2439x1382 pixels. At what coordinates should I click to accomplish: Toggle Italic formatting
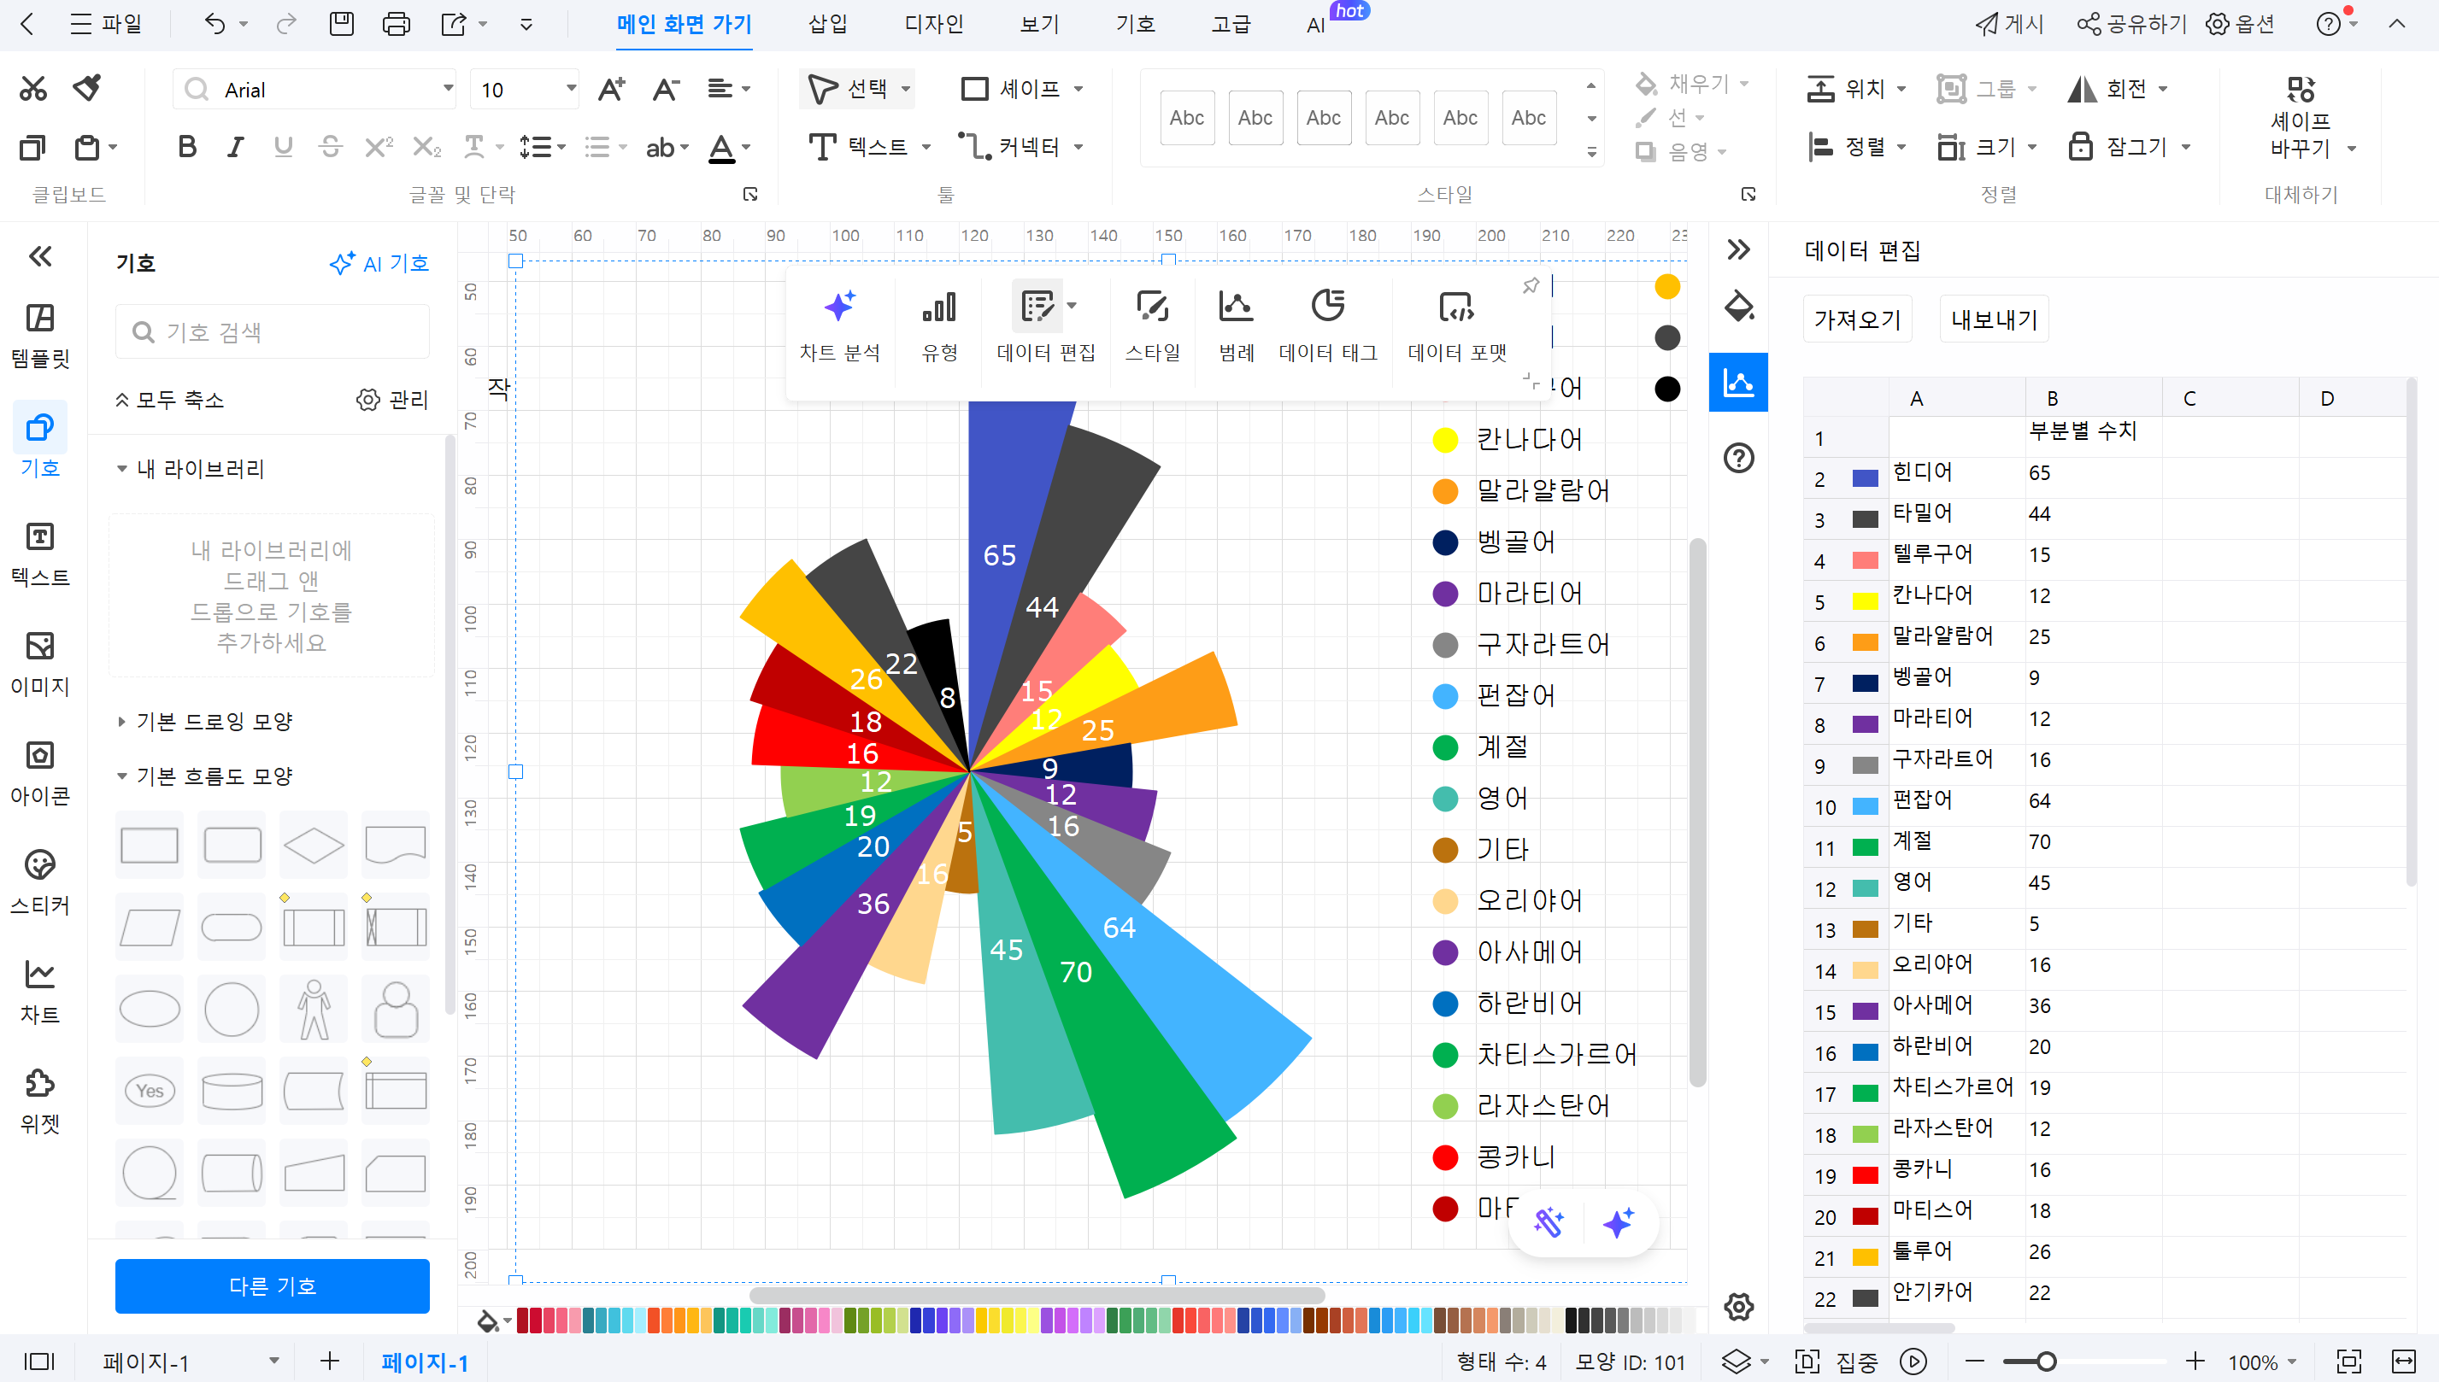pyautogui.click(x=236, y=147)
